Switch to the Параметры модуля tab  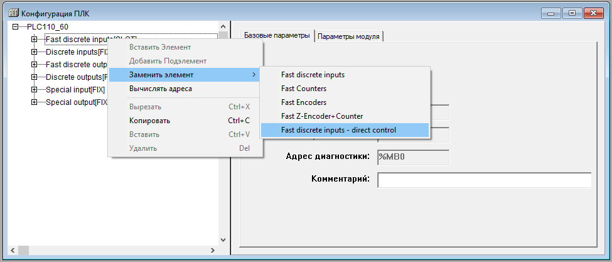(348, 36)
